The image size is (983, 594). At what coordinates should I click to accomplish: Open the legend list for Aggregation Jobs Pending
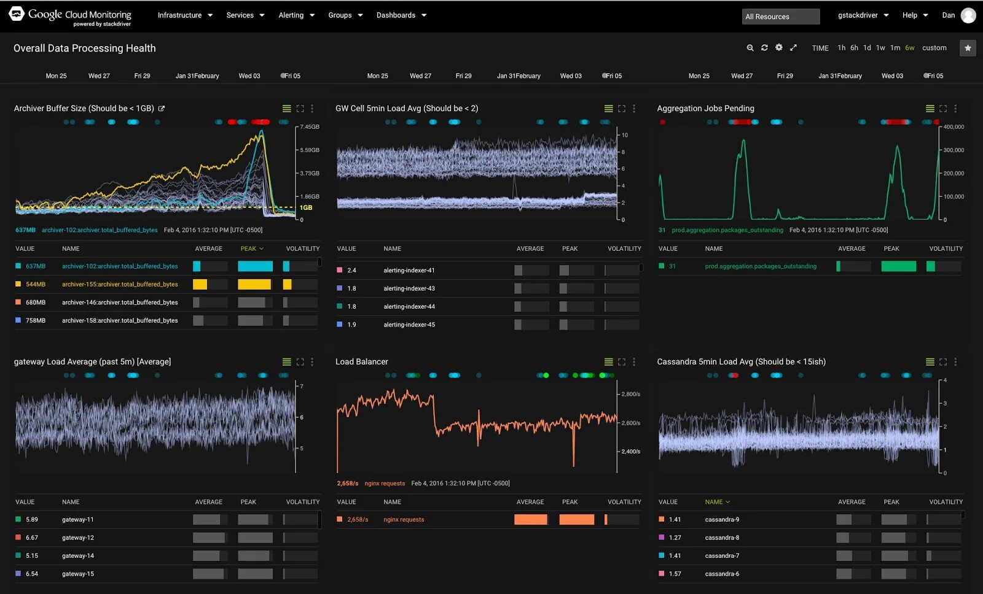coord(929,108)
